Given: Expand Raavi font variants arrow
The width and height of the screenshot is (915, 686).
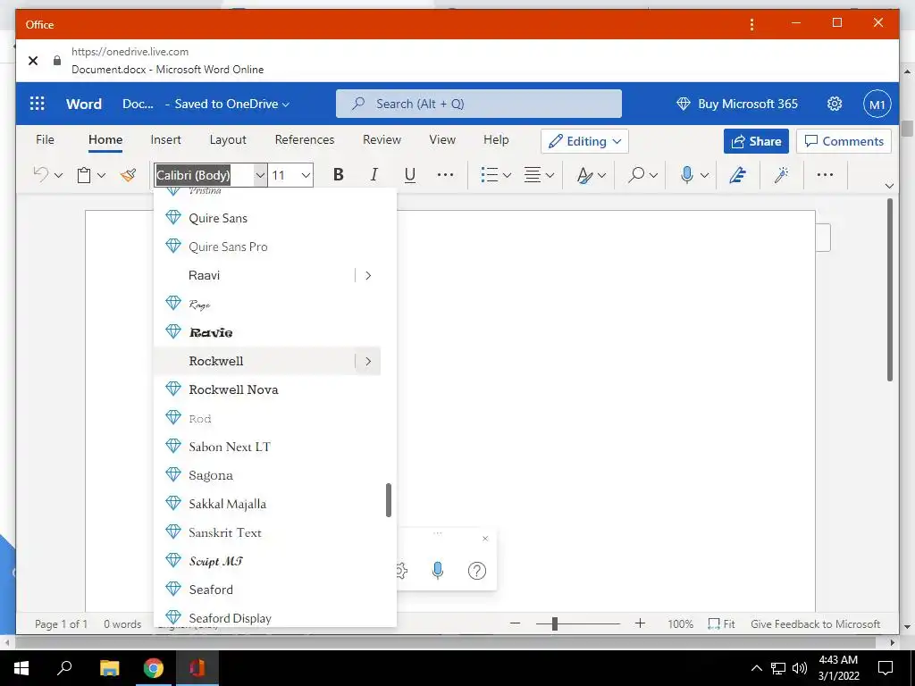Looking at the screenshot, I should (x=368, y=275).
